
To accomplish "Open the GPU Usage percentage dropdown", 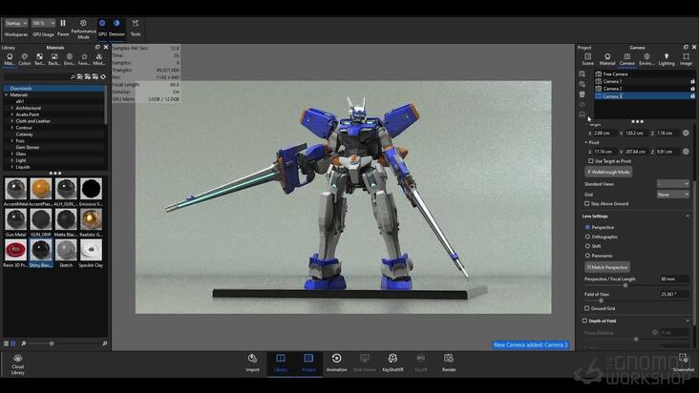I will click(x=43, y=23).
